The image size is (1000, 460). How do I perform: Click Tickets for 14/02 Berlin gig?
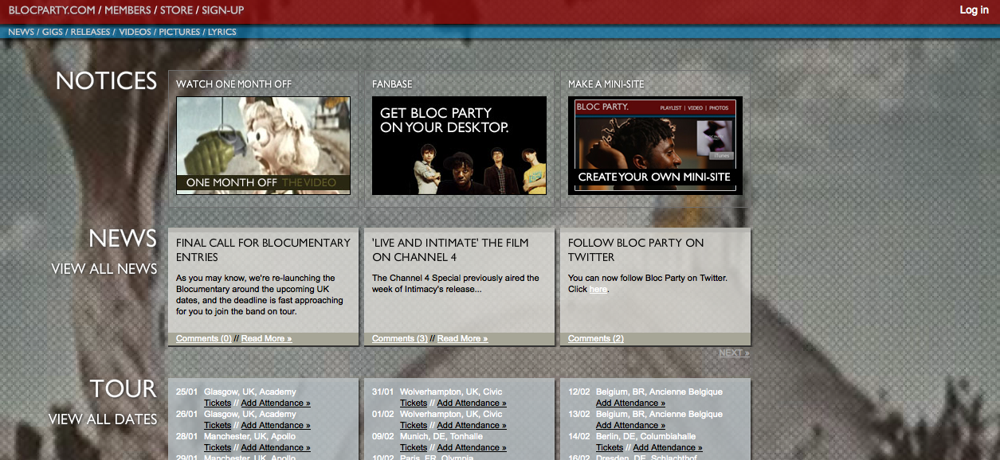[x=610, y=447]
